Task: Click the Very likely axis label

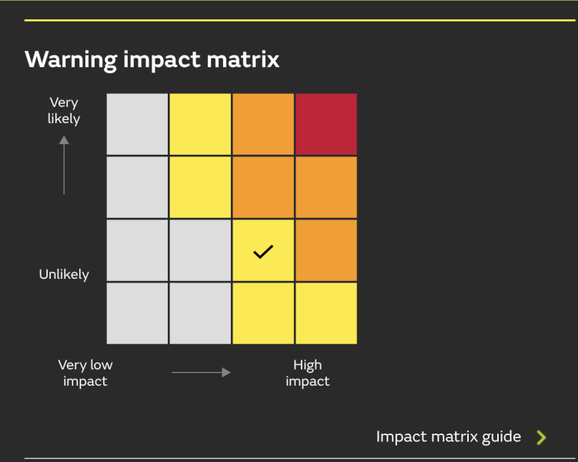Action: 64,110
